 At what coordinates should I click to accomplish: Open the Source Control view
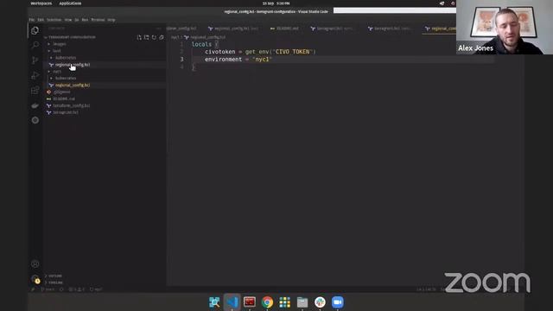pos(35,60)
